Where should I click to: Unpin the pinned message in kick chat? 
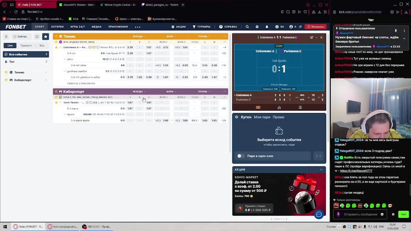click(396, 31)
